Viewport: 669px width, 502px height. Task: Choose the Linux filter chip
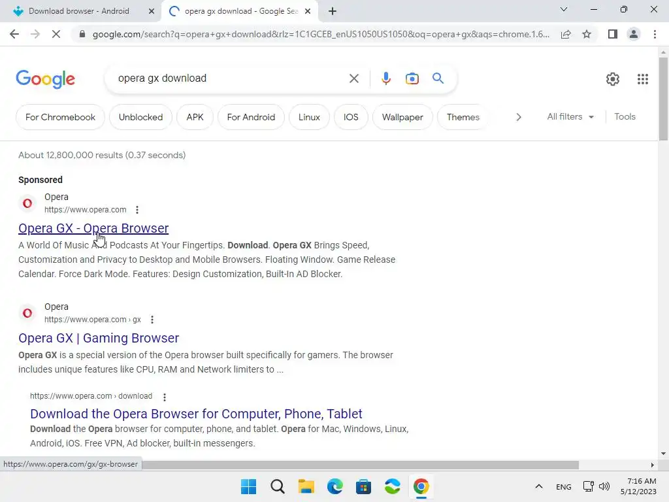pyautogui.click(x=309, y=117)
